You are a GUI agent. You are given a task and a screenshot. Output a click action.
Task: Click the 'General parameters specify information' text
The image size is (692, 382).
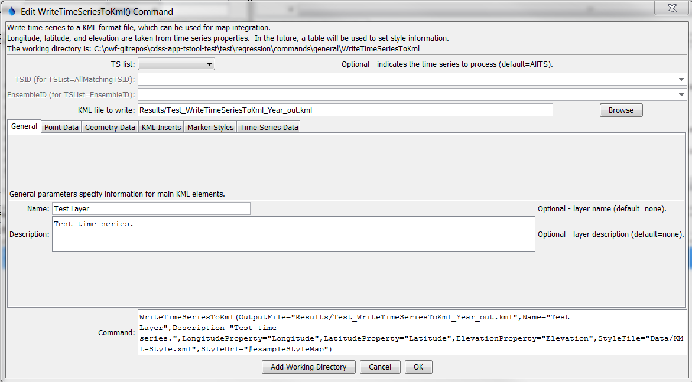117,194
